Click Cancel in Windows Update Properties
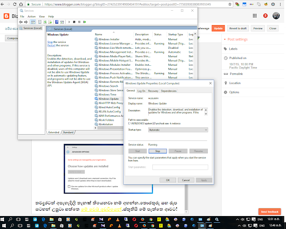Viewport: 286px width, 229px height. 186,180
